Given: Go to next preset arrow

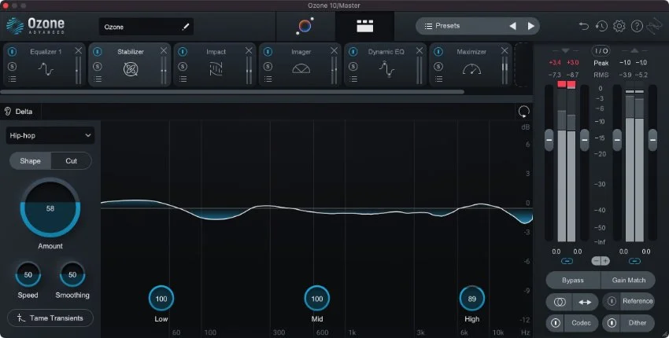Looking at the screenshot, I should click(530, 26).
